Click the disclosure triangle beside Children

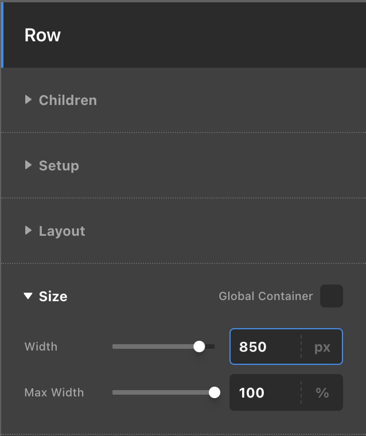(x=28, y=100)
